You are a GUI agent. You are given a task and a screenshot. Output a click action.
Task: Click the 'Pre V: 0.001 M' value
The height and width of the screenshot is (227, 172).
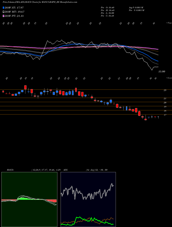pos(137,10)
